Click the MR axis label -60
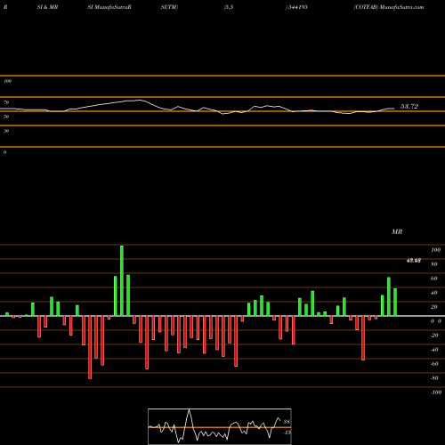 coord(434,364)
